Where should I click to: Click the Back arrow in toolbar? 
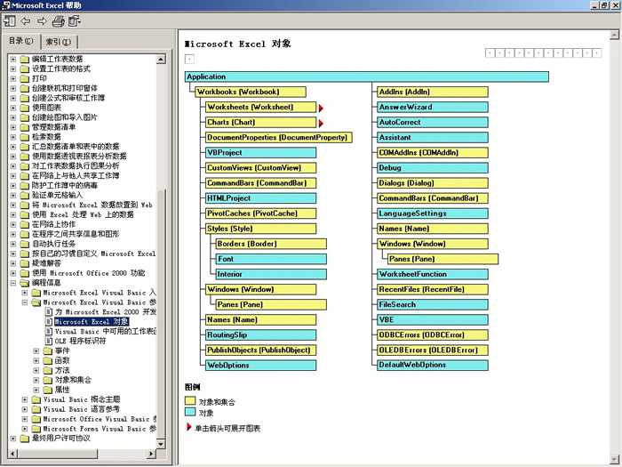pyautogui.click(x=26, y=20)
